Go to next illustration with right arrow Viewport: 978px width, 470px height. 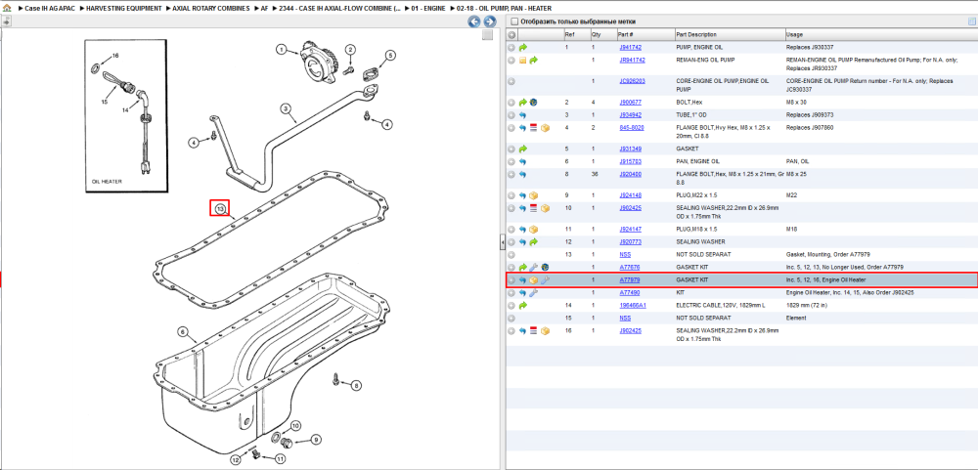490,21
